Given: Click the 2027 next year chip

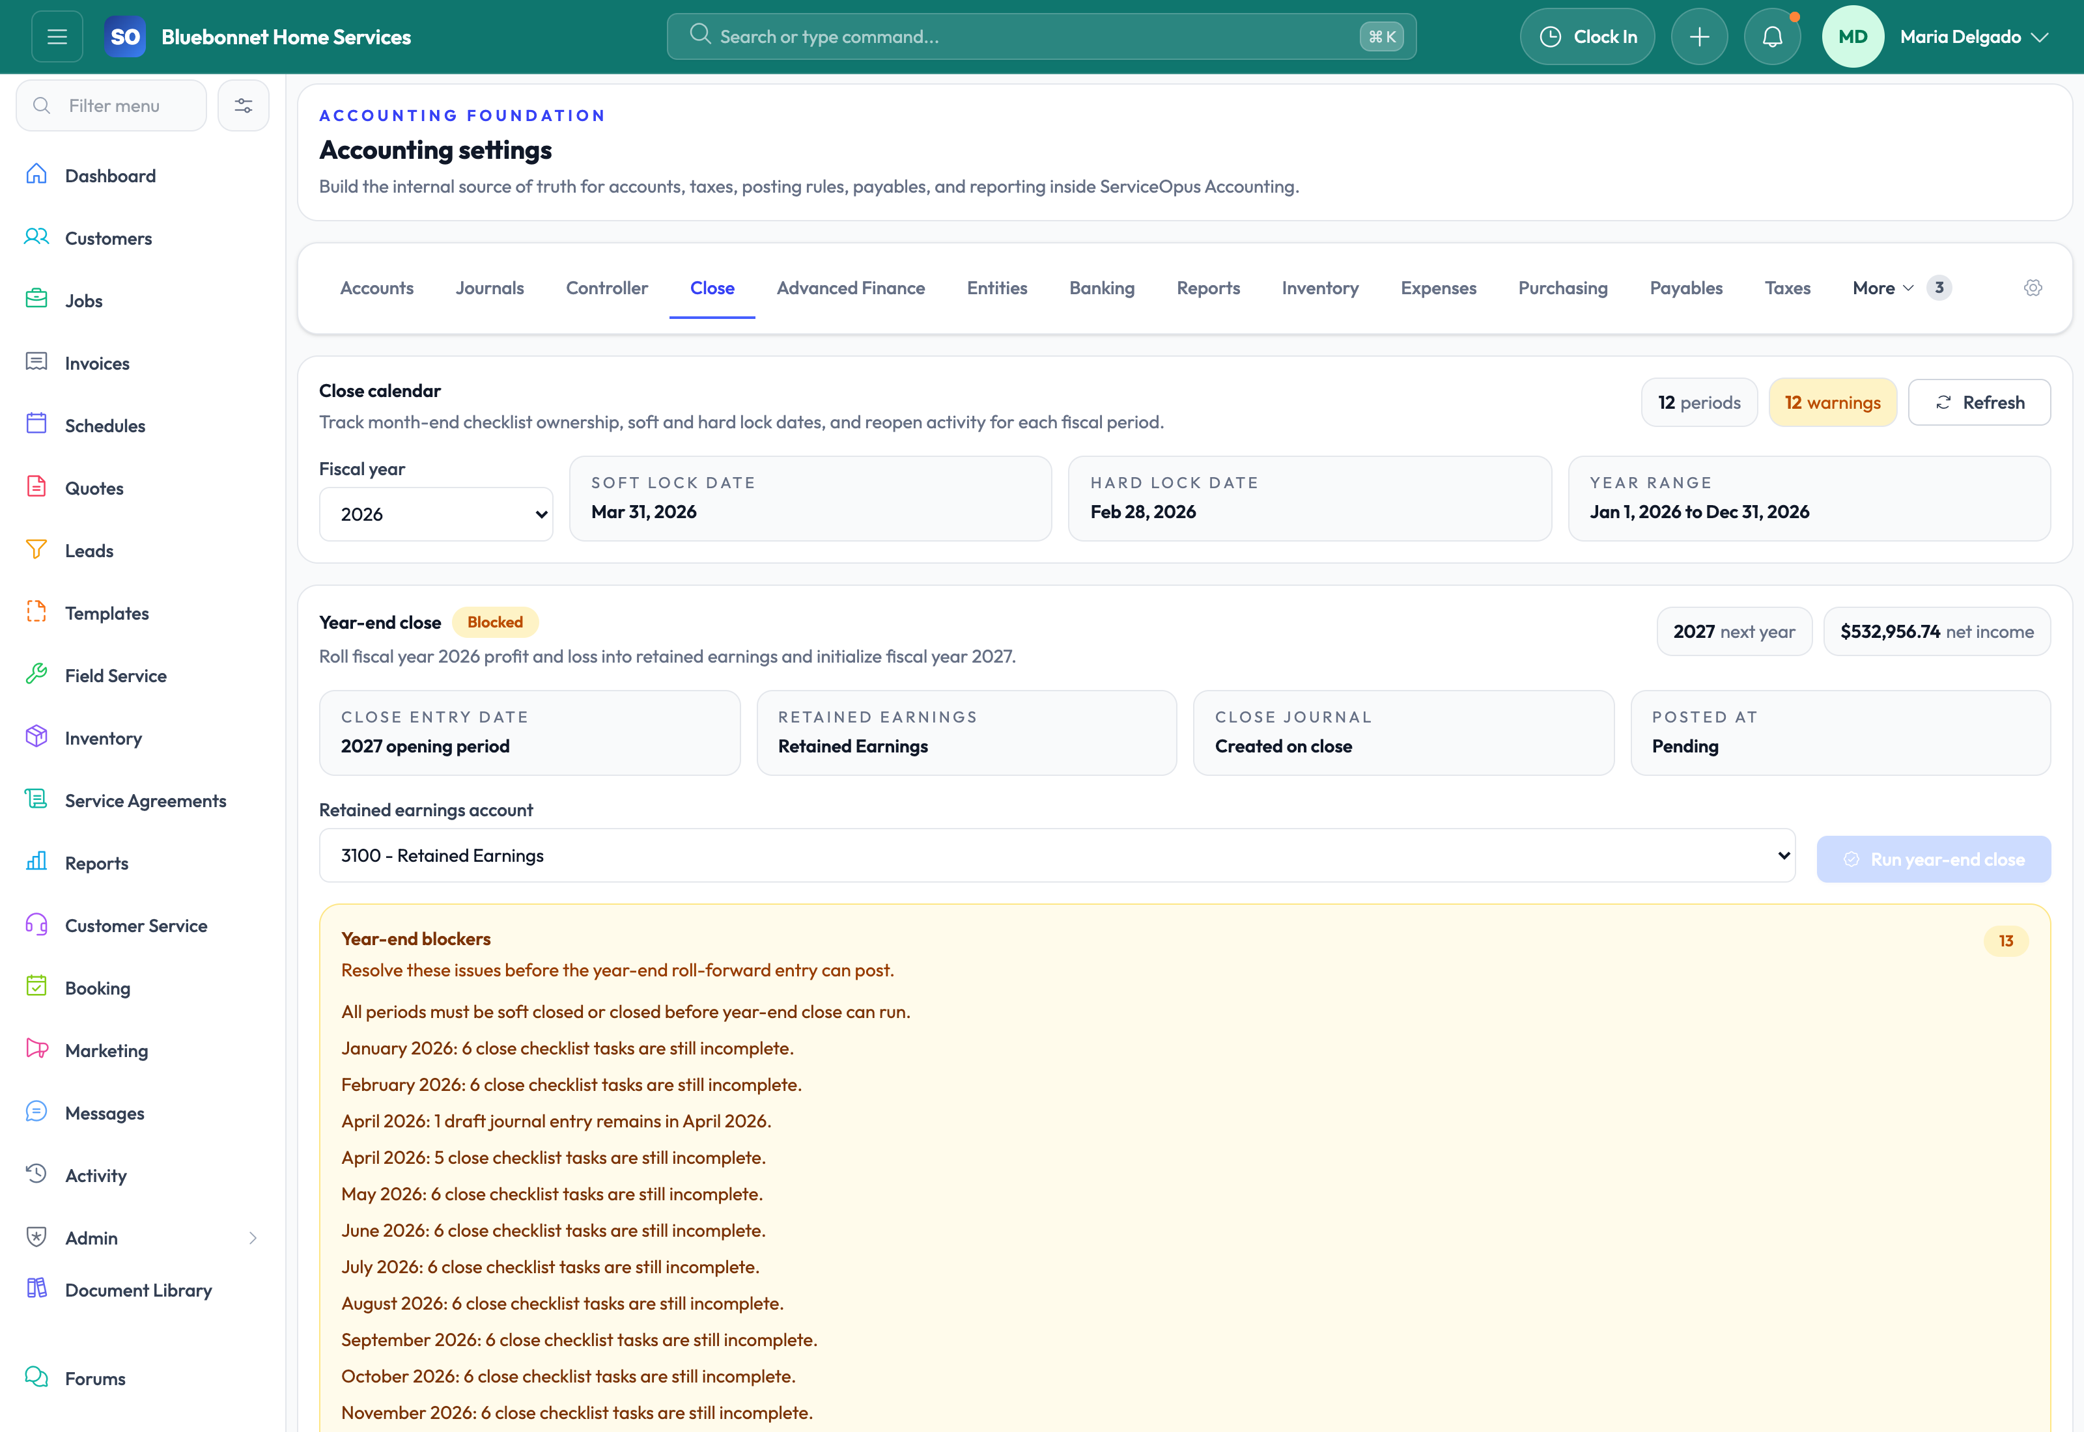Looking at the screenshot, I should click(1734, 631).
